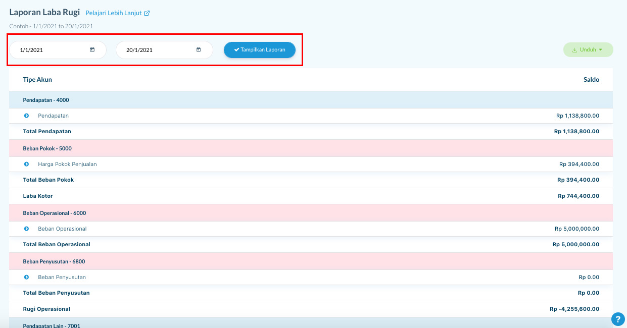The height and width of the screenshot is (328, 627).
Task: Click the Rugi Operasional value Rp -4,255,600.00
Action: [574, 309]
